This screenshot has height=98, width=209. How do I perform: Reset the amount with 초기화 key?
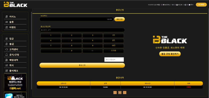coord(114,51)
